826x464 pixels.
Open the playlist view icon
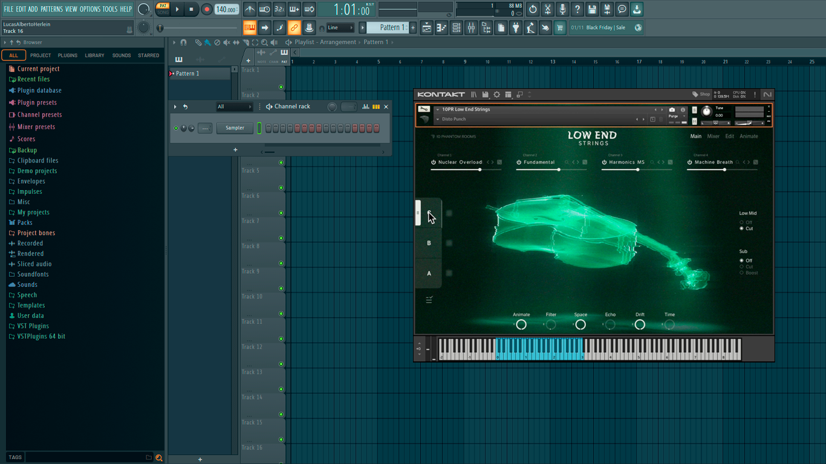(x=427, y=28)
